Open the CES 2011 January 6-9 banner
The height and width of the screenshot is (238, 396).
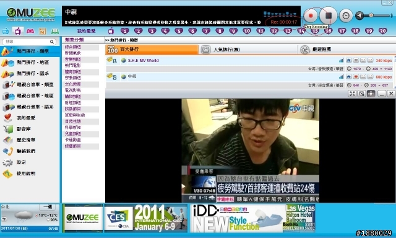[x=146, y=218]
